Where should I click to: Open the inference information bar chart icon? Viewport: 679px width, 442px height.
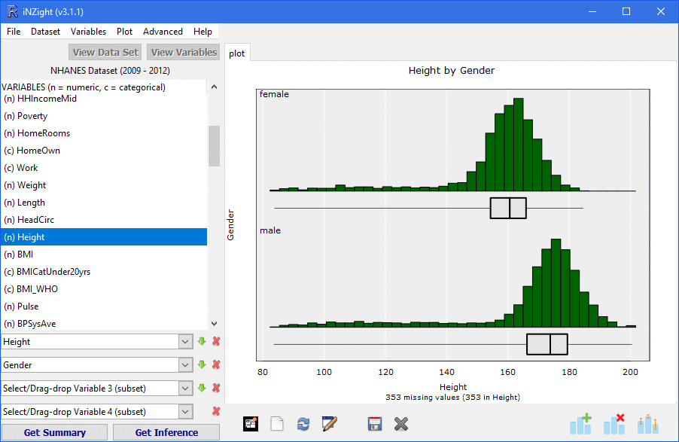(647, 424)
